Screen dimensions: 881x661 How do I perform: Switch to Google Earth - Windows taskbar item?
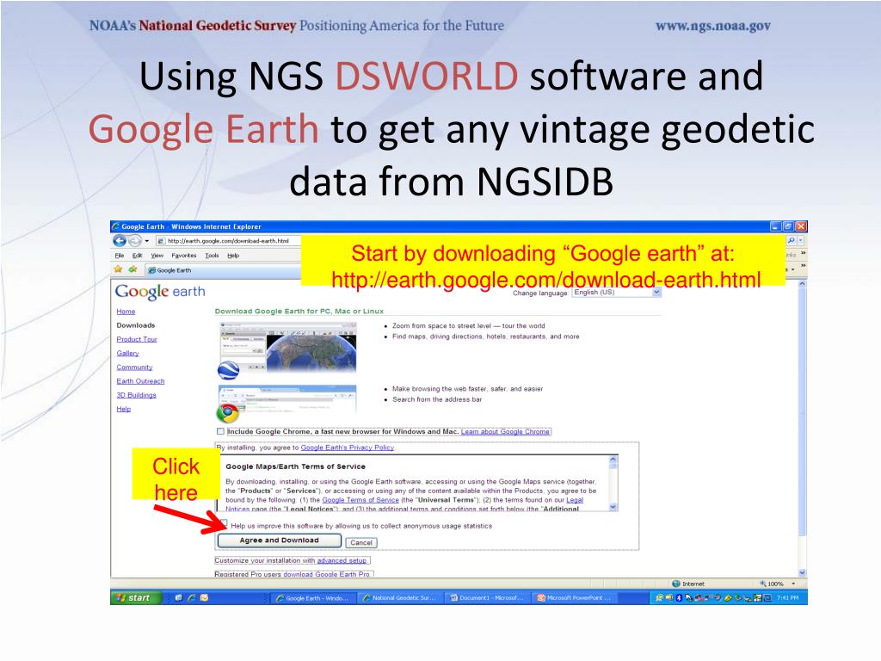[x=313, y=598]
